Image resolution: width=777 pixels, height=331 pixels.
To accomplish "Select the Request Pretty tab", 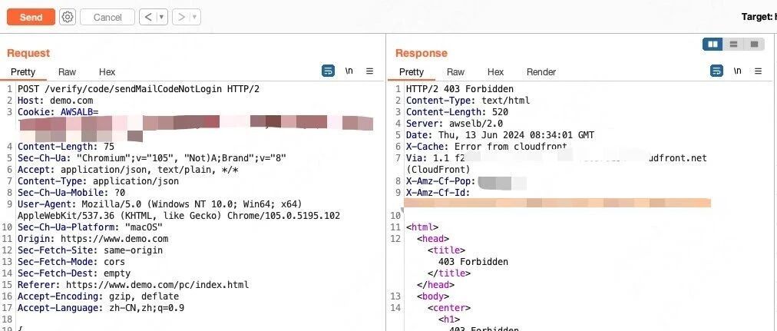I will [23, 72].
